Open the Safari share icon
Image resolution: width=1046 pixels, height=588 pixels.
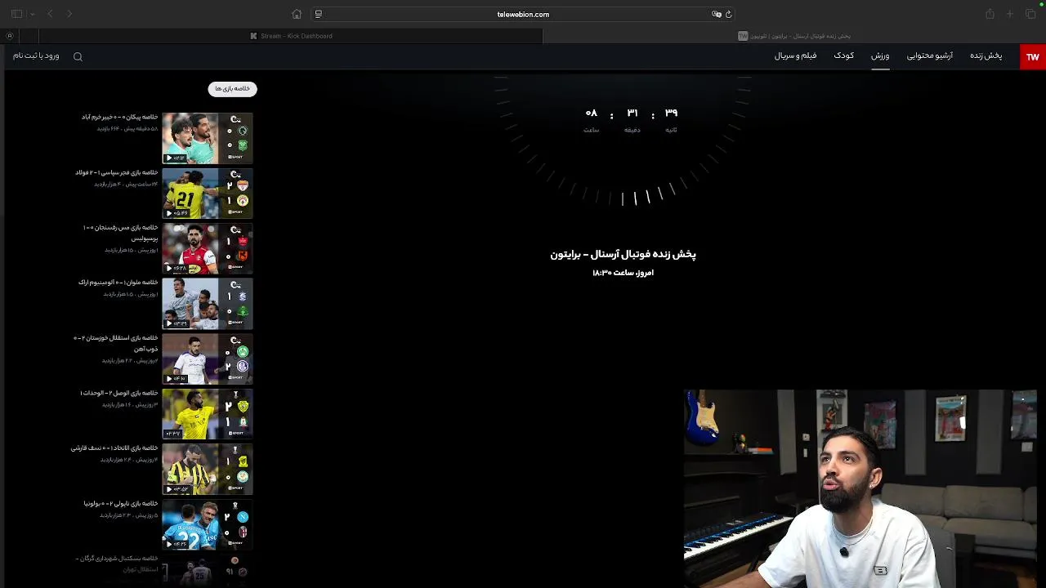coord(990,14)
